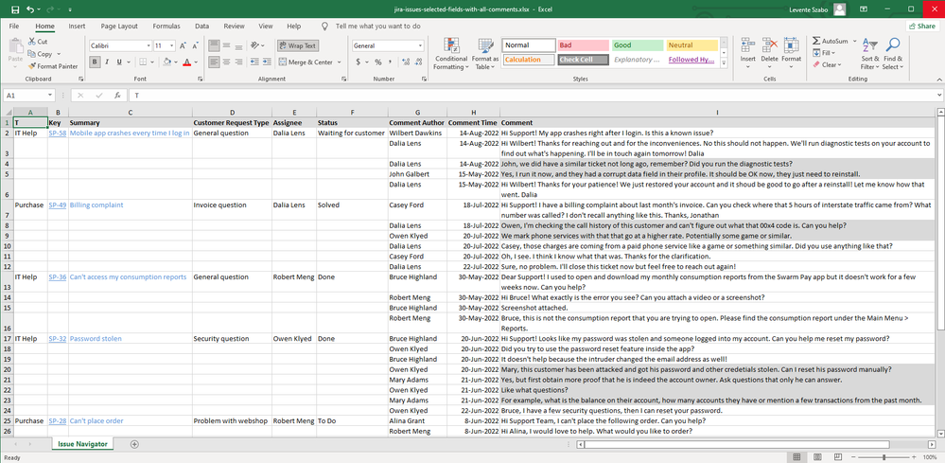Toggle Wrap Text option
This screenshot has width=945, height=463.
[298, 45]
